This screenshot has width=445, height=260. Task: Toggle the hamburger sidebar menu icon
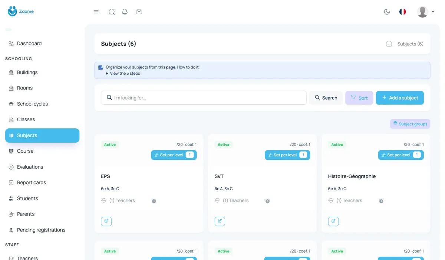[96, 12]
